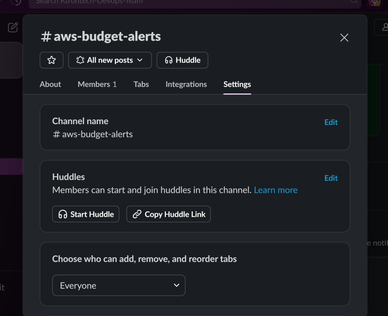The width and height of the screenshot is (388, 316).
Task: Open the Members tab
Action: (x=97, y=84)
